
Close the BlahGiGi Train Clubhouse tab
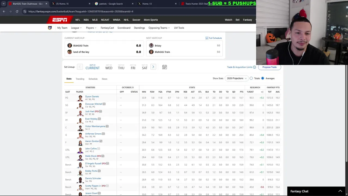tap(46, 4)
